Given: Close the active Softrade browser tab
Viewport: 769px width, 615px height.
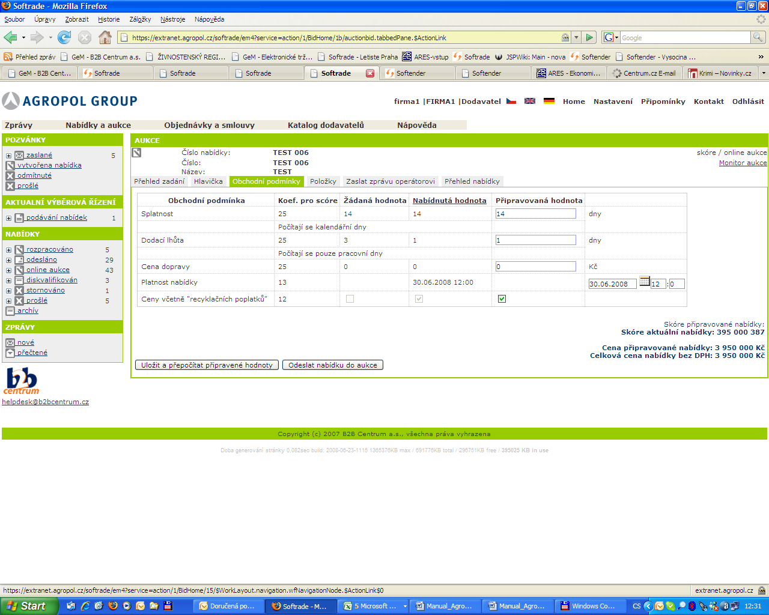Looking at the screenshot, I should (x=370, y=73).
